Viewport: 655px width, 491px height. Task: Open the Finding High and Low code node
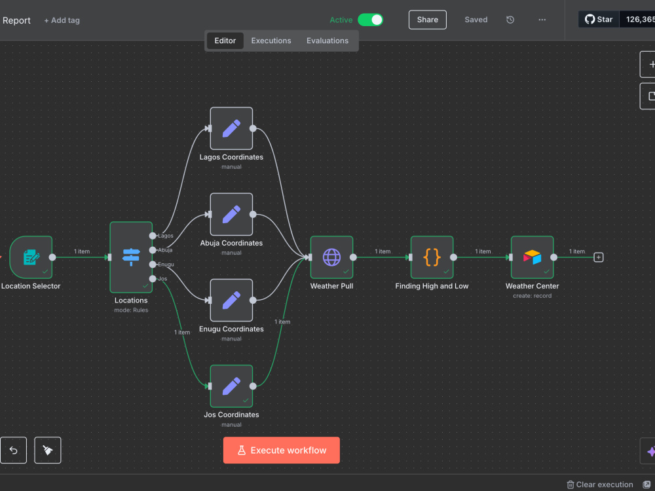tap(432, 257)
